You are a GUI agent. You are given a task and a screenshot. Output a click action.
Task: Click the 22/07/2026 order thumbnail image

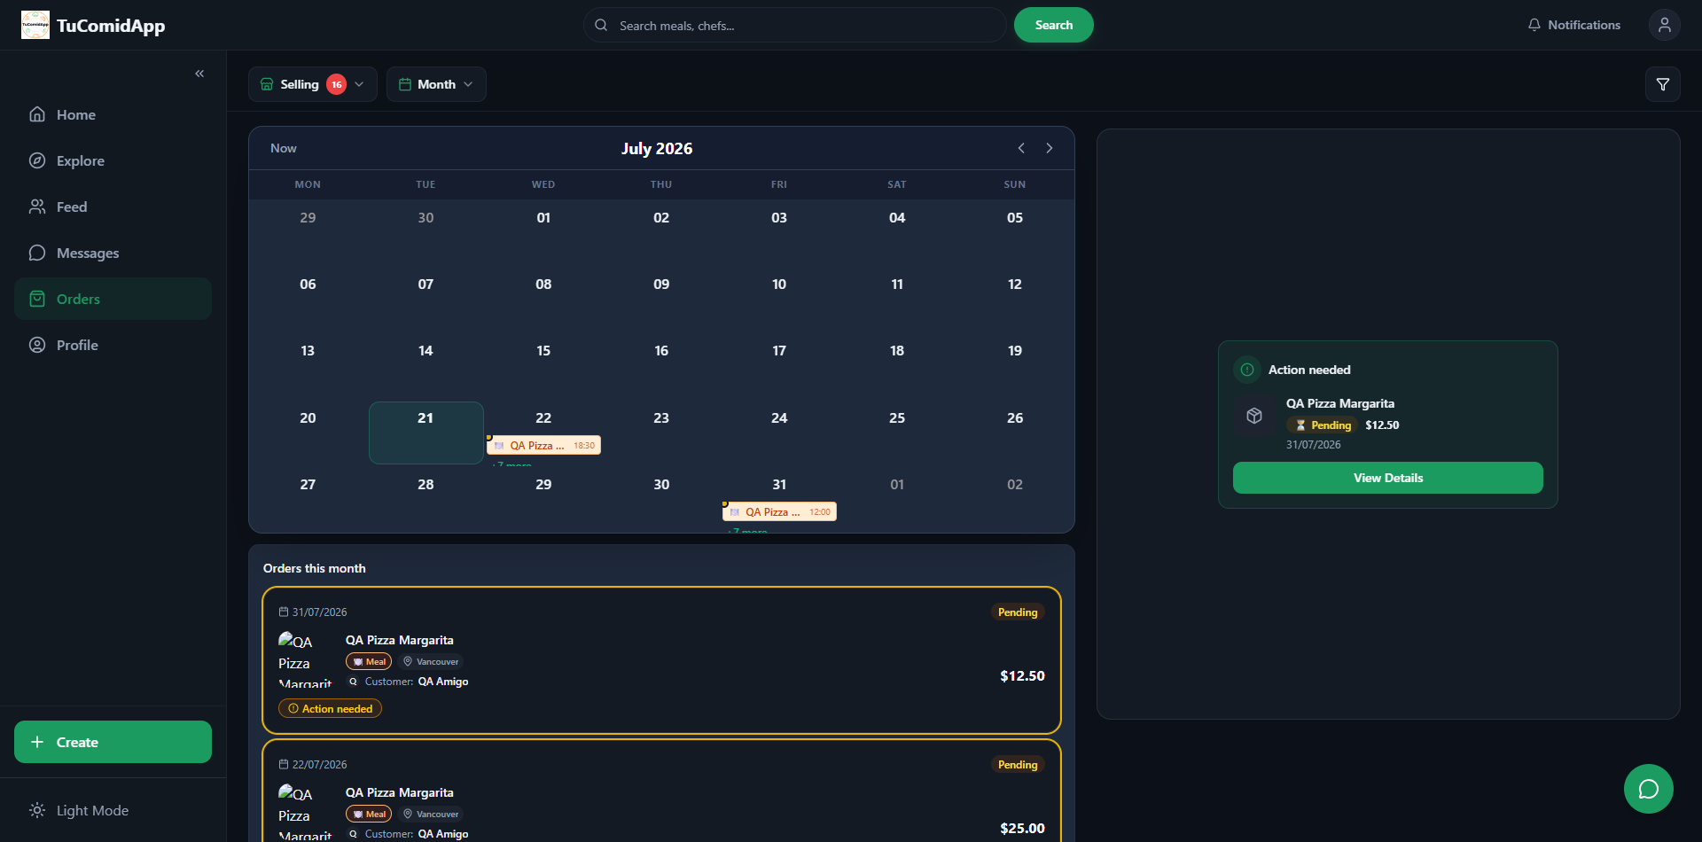click(306, 811)
